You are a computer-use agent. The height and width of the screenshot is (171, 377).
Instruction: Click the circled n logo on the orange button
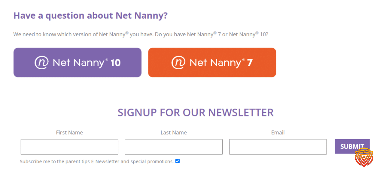point(179,62)
